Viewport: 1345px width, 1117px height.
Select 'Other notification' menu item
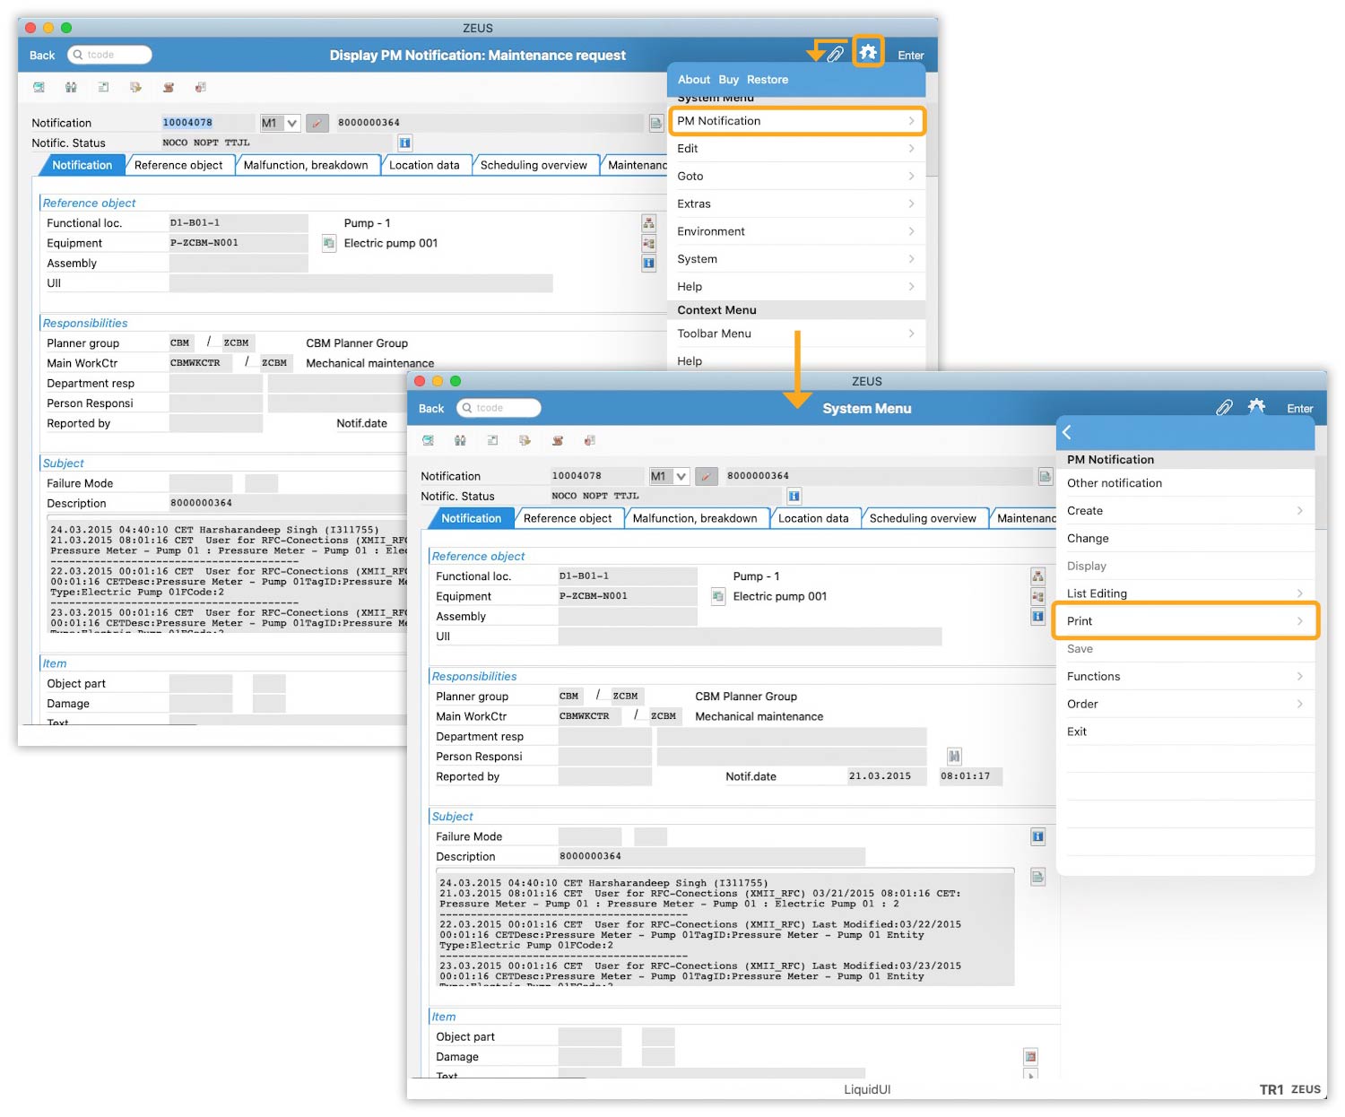(x=1115, y=483)
